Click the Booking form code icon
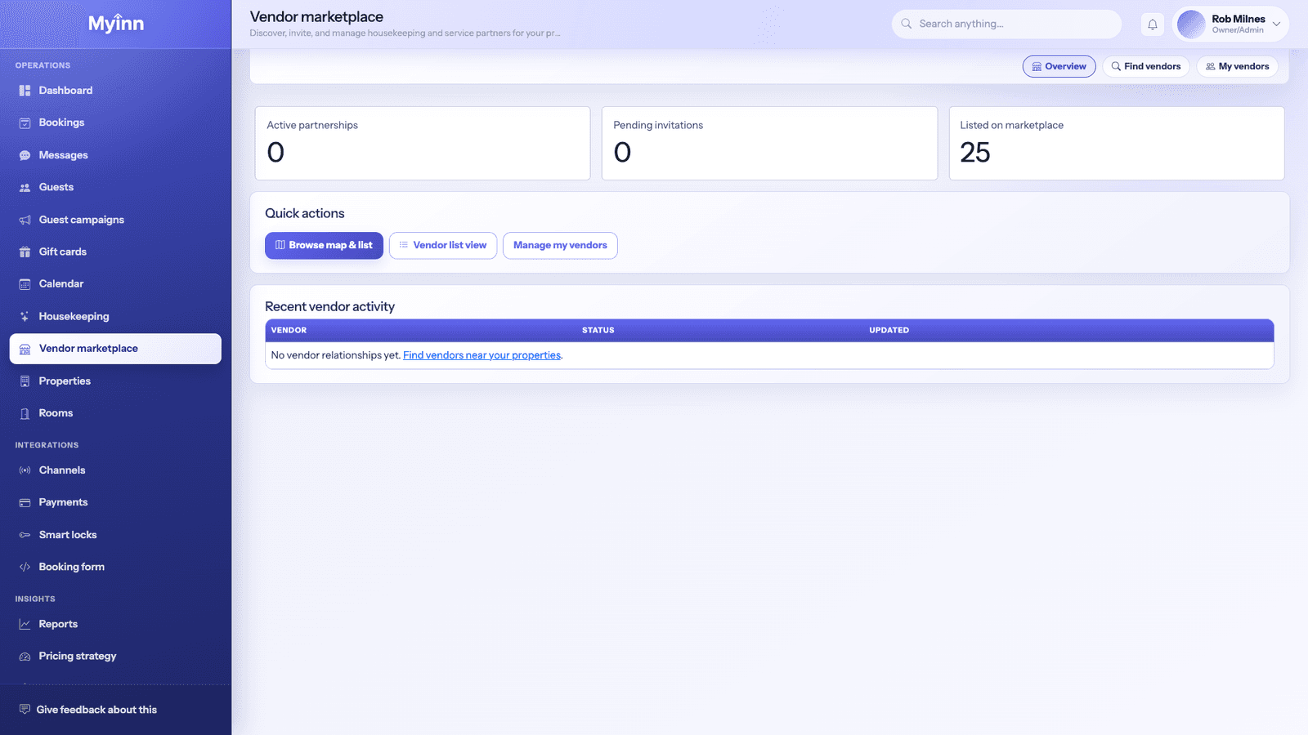Viewport: 1308px width, 735px height. 25,567
